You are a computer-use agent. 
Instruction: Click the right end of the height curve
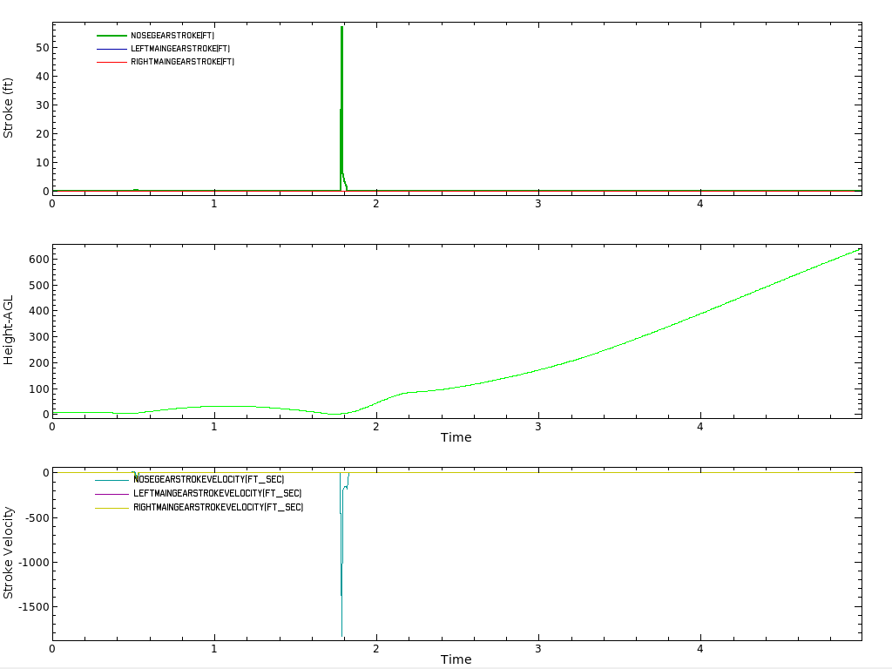point(859,249)
